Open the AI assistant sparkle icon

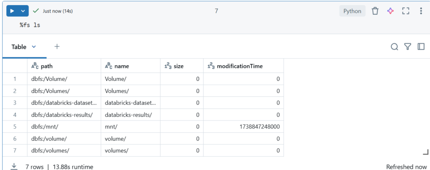390,11
